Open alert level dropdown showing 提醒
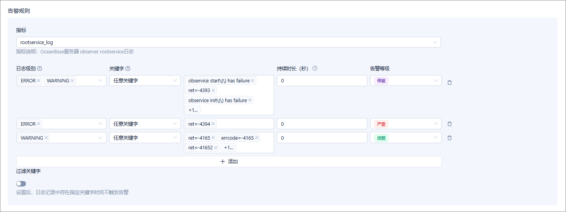566x212 pixels. 406,138
